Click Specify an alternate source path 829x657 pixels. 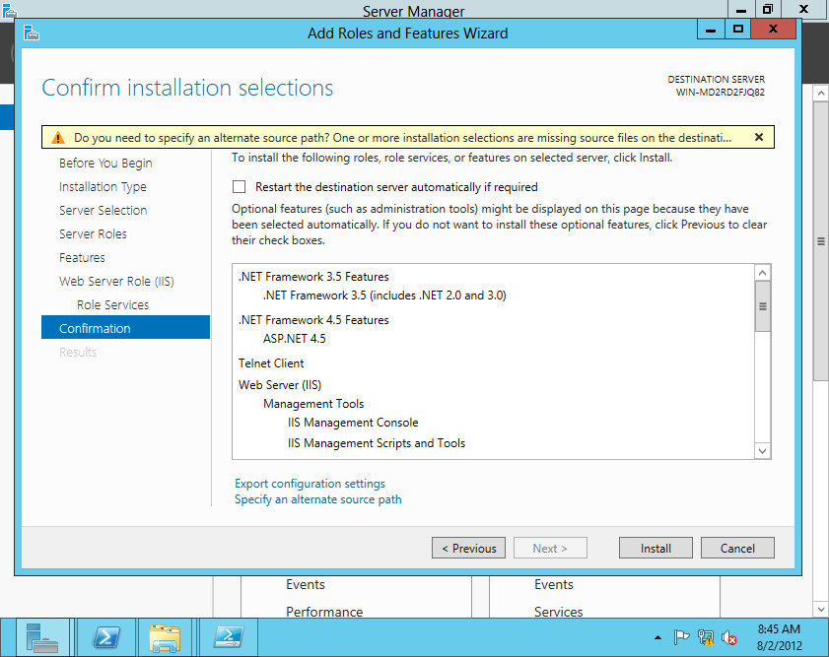click(317, 499)
